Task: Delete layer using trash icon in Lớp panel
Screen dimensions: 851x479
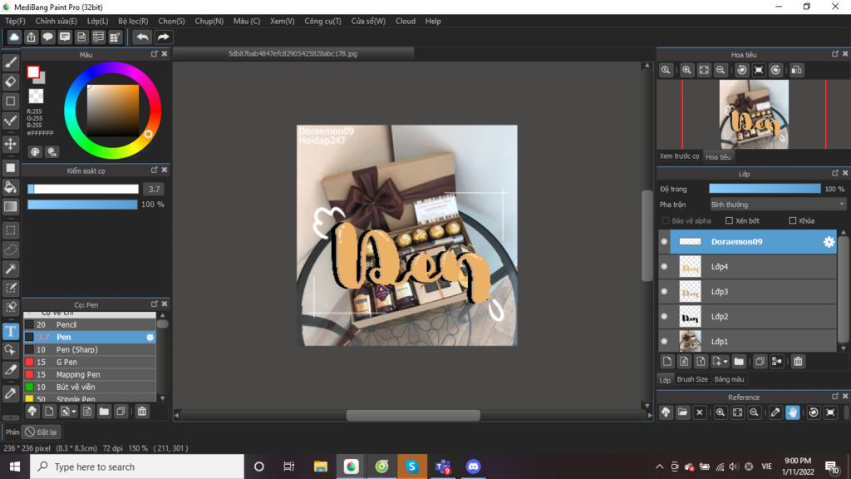Action: 798,361
